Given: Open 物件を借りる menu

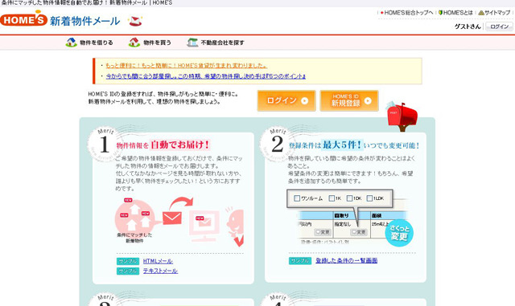Looking at the screenshot, I should coord(97,43).
